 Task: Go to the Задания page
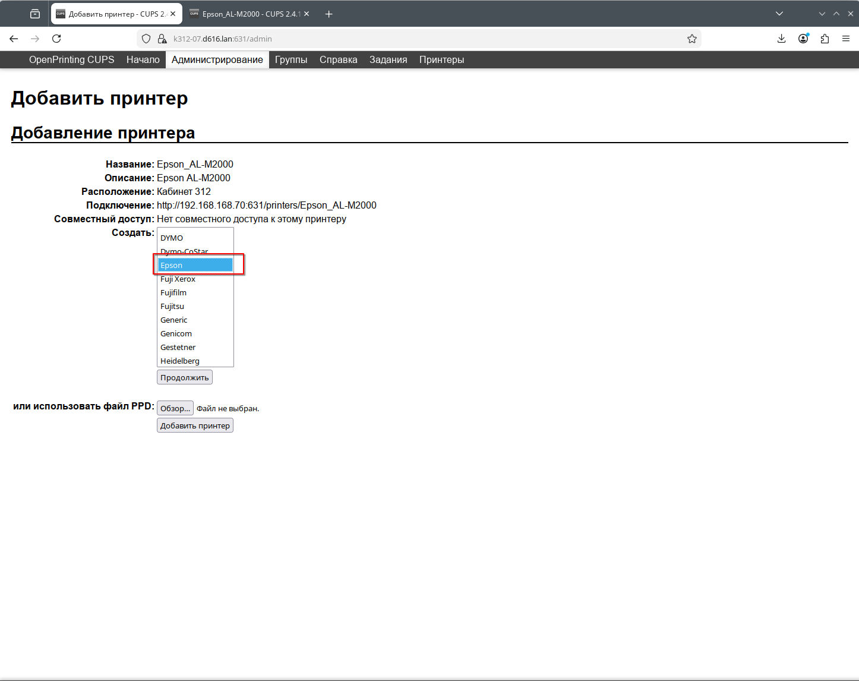(388, 59)
